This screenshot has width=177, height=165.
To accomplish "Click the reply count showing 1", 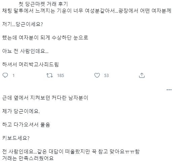I will pyautogui.click(x=13, y=76).
